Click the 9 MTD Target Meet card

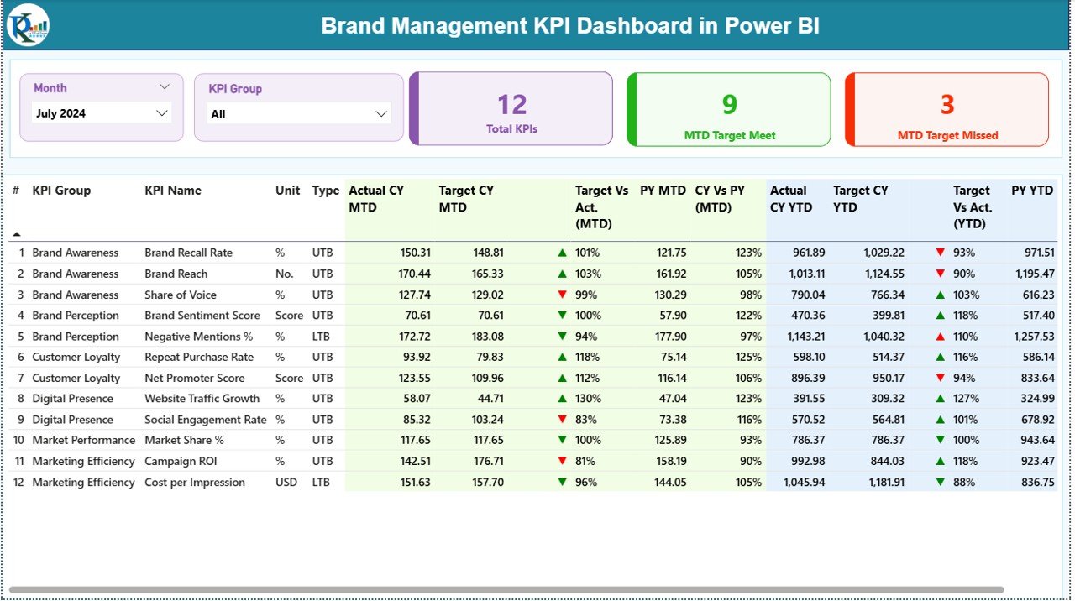coord(727,108)
